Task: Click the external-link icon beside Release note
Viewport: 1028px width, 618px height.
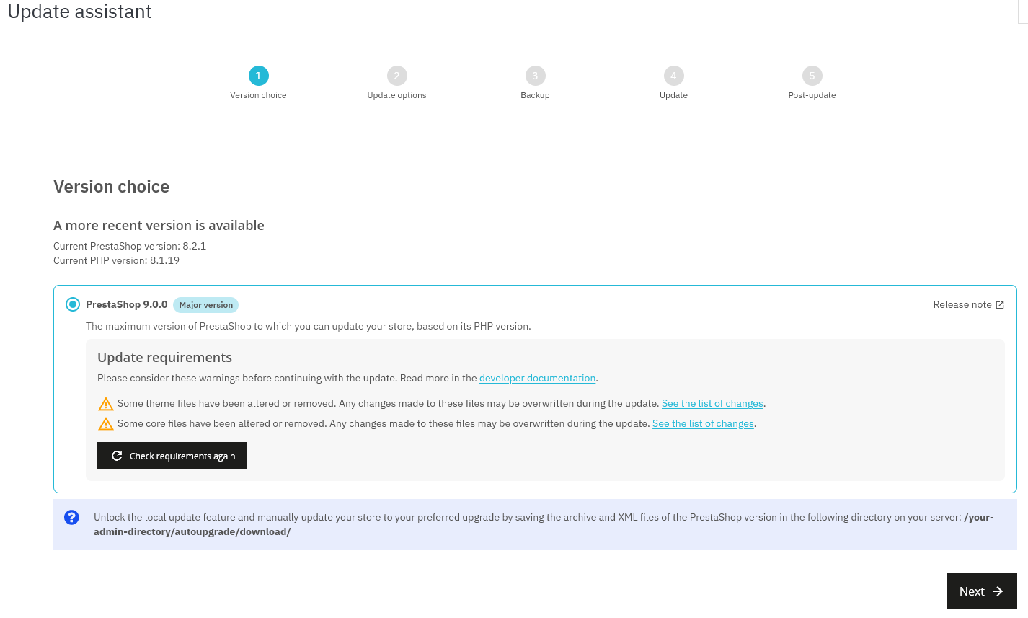Action: [1000, 305]
